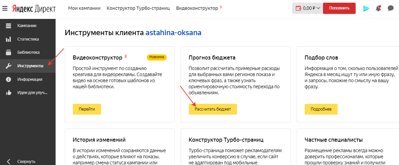Image resolution: width=399 pixels, height=165 pixels.
Task: Open the chat message bubble icon
Action: (x=391, y=8)
